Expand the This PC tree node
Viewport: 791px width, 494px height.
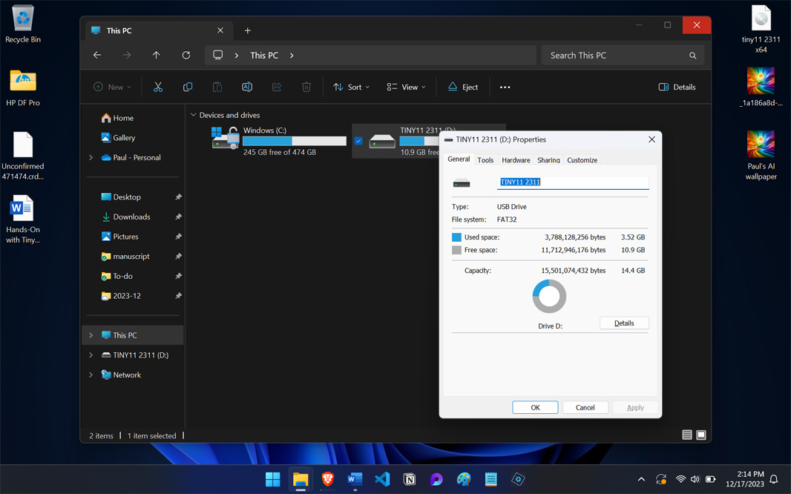coord(91,335)
